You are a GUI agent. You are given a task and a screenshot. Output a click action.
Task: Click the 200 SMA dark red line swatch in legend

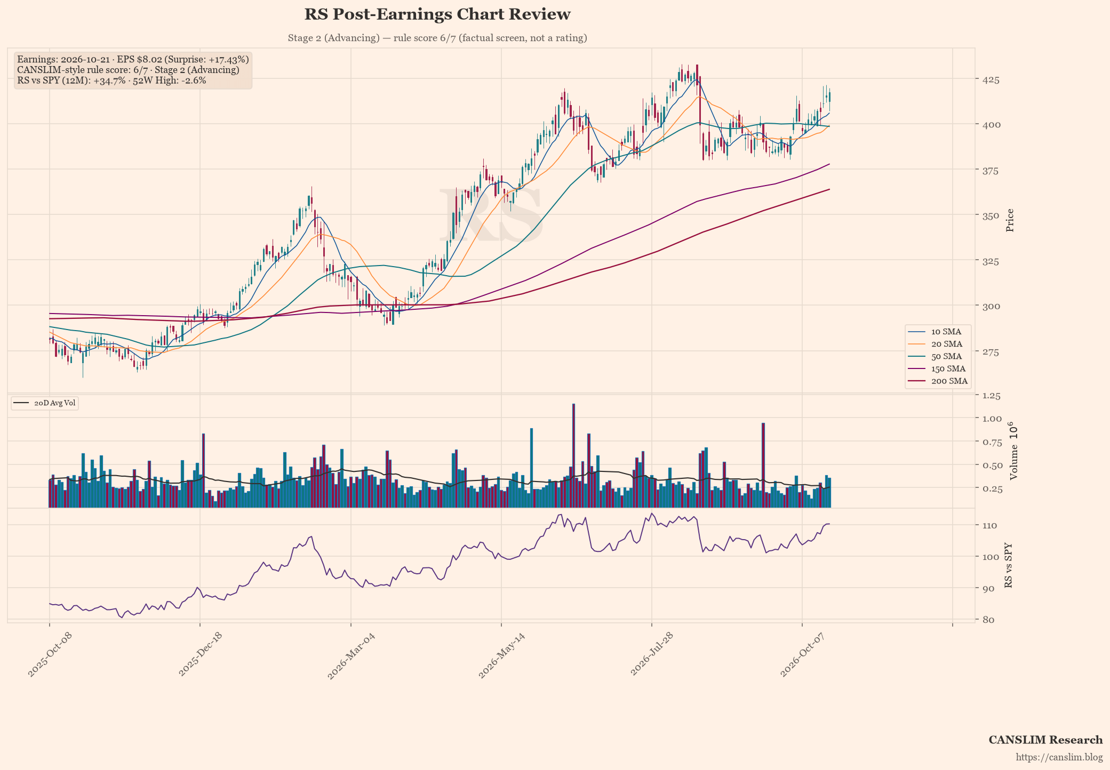(x=917, y=381)
